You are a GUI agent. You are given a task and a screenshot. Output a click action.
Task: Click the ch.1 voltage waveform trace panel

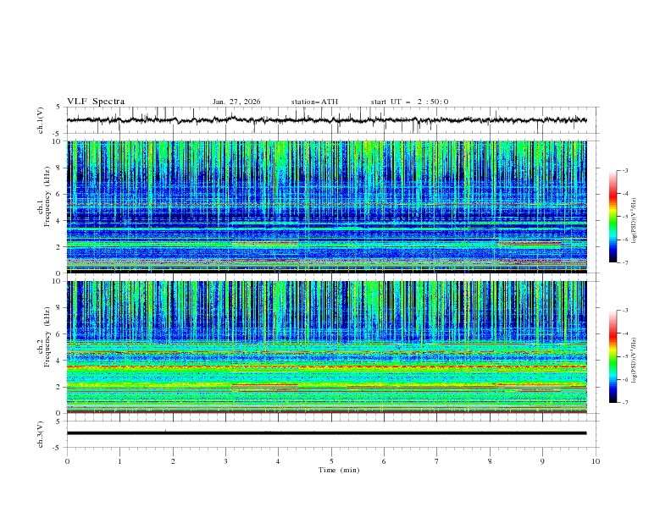click(332, 120)
